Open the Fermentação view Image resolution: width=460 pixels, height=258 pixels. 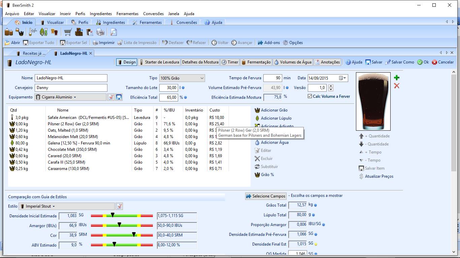point(256,62)
